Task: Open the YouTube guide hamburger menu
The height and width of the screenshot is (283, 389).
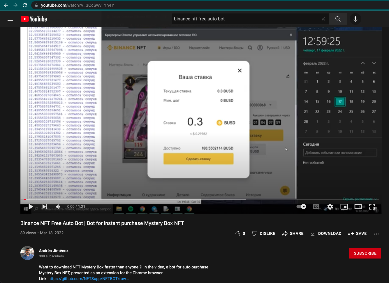Action: [10, 19]
